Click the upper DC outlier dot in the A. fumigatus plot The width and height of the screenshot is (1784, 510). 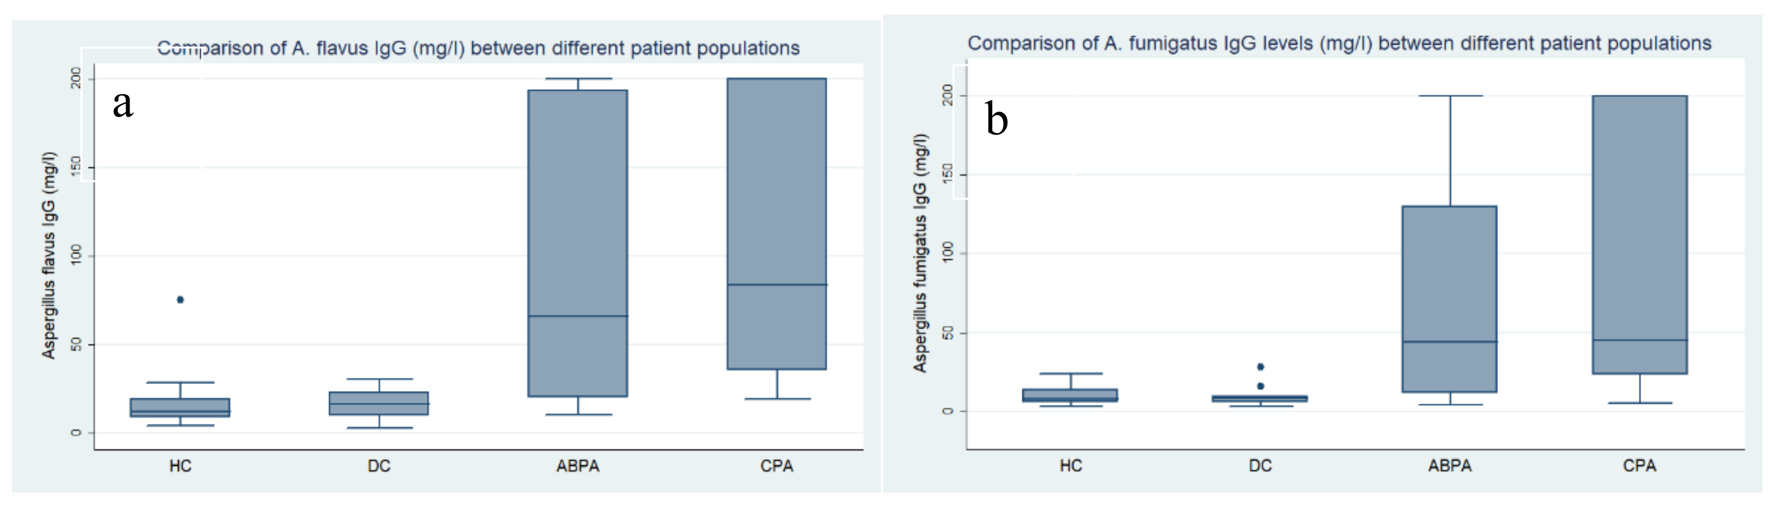tap(1260, 367)
